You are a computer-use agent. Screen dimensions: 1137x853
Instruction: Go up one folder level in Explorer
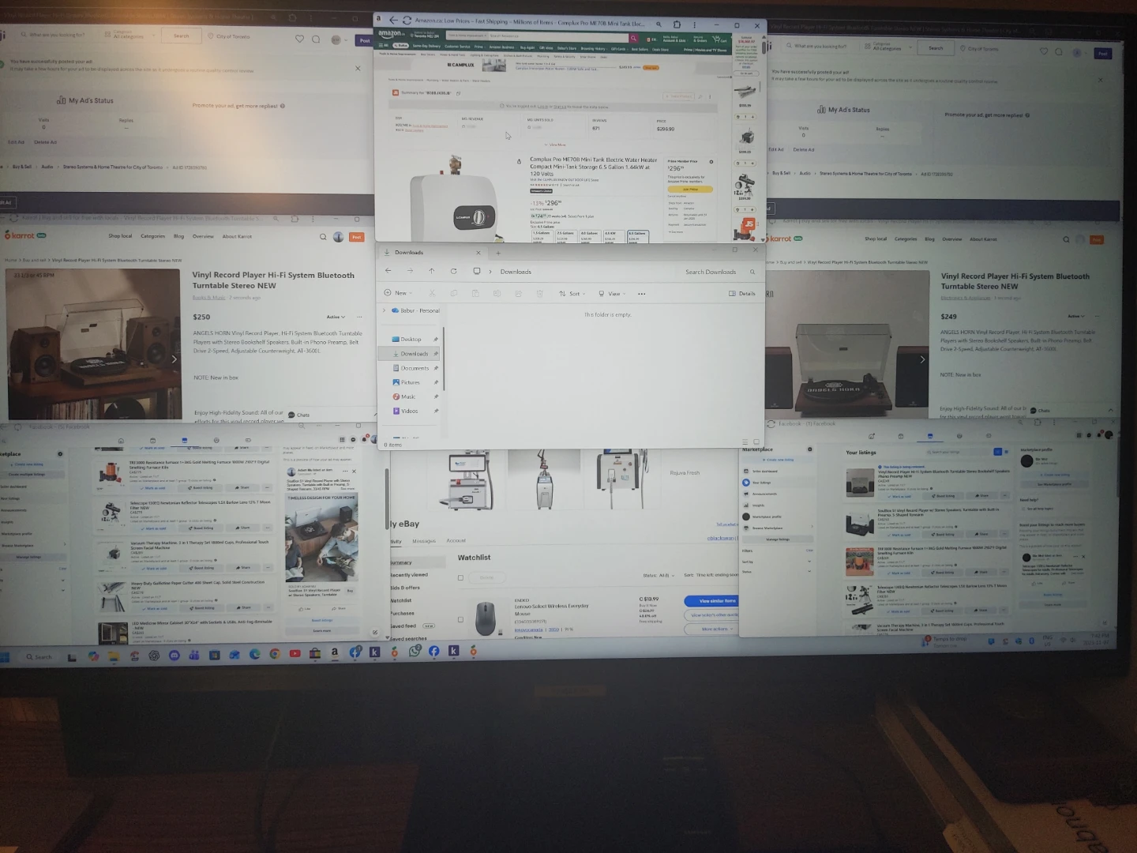pyautogui.click(x=431, y=271)
